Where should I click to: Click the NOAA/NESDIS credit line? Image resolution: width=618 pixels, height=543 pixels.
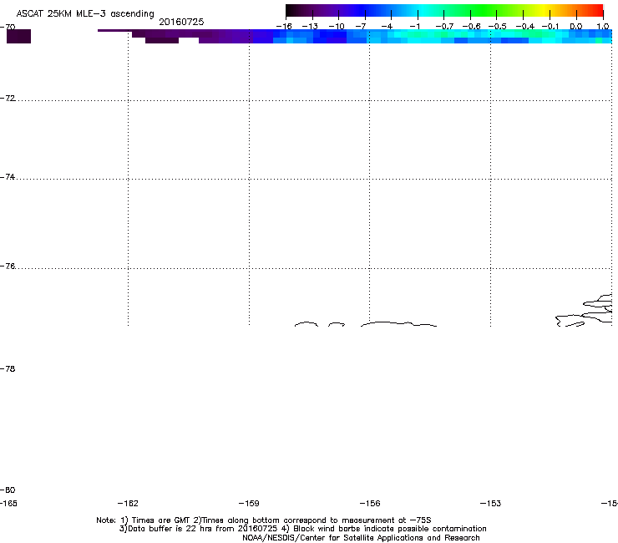click(x=361, y=538)
